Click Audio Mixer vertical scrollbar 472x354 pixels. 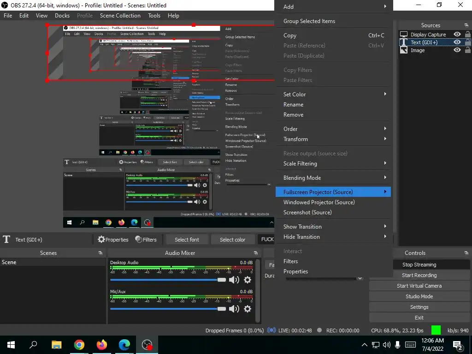(258, 290)
